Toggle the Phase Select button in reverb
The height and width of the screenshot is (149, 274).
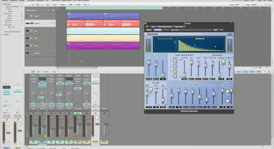[x=223, y=61]
